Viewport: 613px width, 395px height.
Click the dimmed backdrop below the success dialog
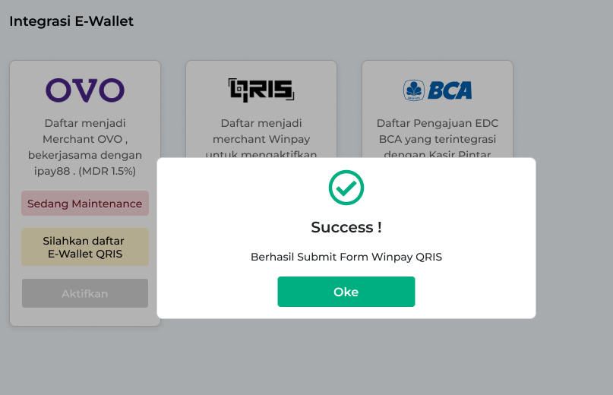pyautogui.click(x=346, y=356)
